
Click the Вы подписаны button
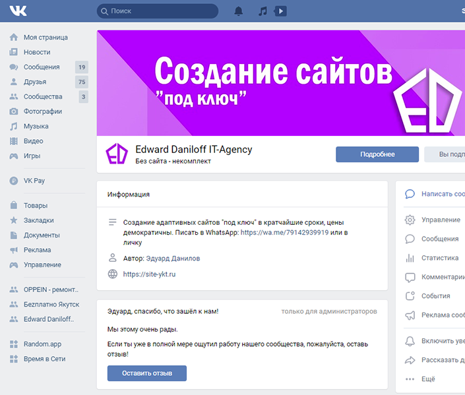tap(445, 154)
